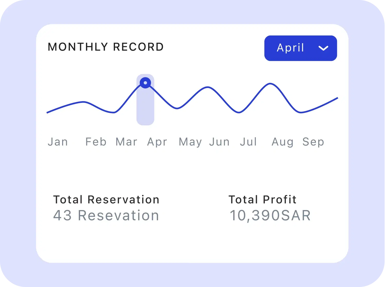Click the circular data point marker on chart

[x=145, y=83]
